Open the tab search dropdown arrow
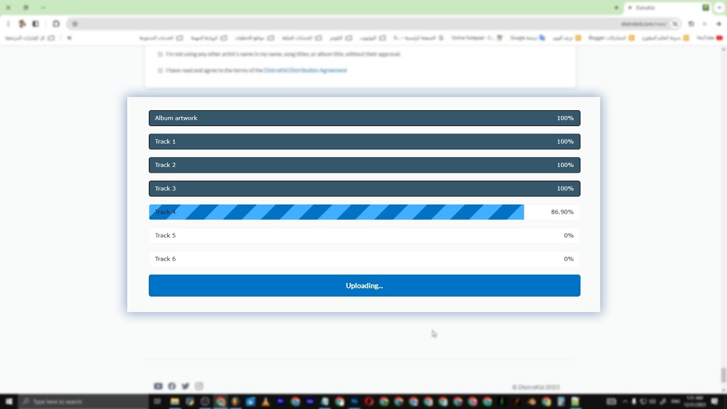The height and width of the screenshot is (409, 727). pyautogui.click(x=720, y=8)
